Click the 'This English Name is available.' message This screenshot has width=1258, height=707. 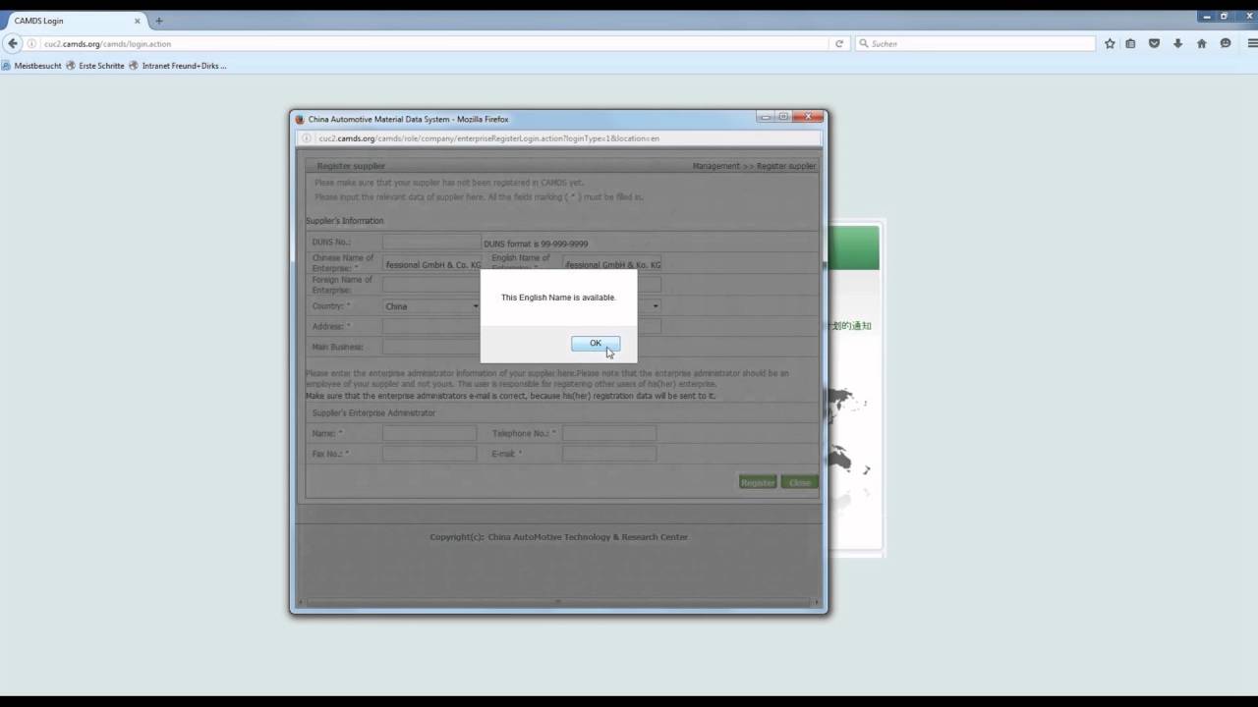(558, 298)
